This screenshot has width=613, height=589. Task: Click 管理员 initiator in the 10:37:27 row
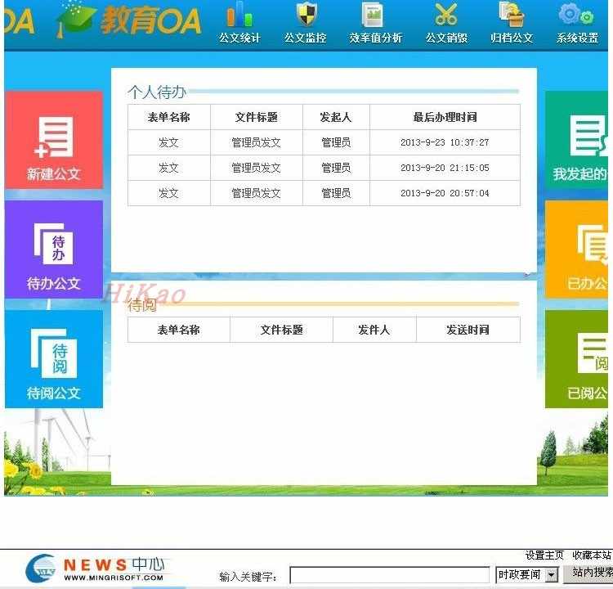coord(336,142)
